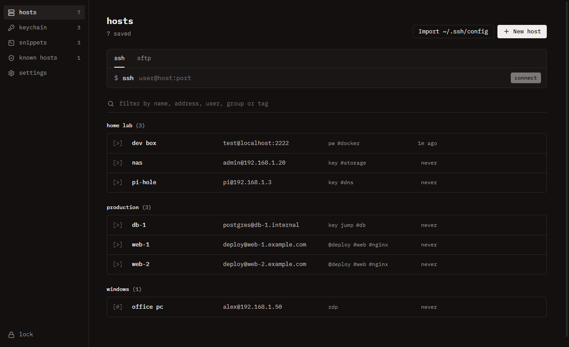
Task: Switch to the ssh tab
Action: [x=119, y=58]
